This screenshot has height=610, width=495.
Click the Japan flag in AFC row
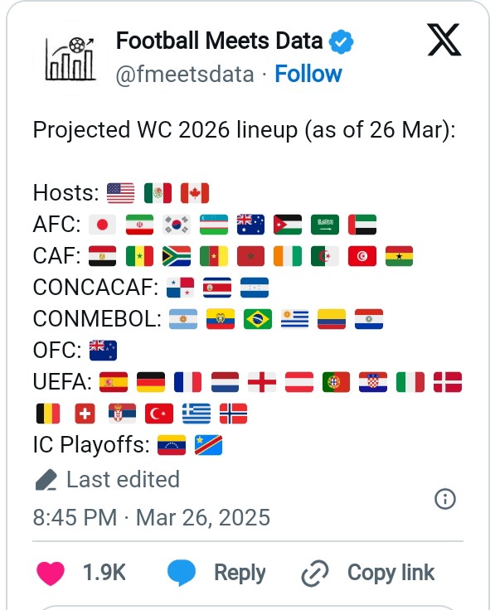(102, 225)
